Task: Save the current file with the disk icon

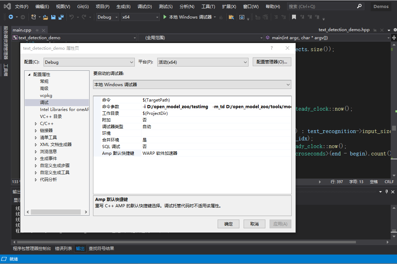Action: pos(53,17)
